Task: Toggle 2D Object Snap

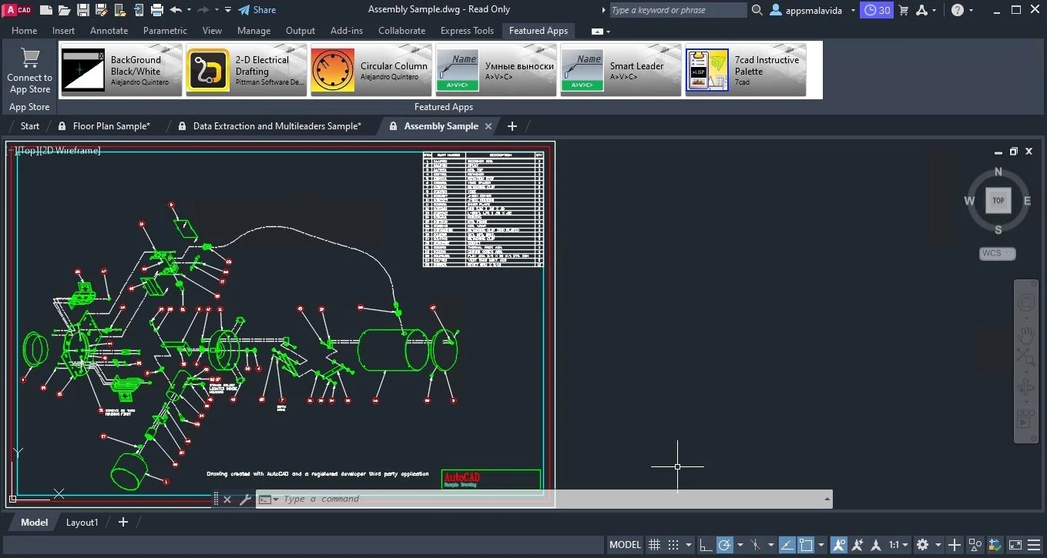Action: [x=806, y=544]
